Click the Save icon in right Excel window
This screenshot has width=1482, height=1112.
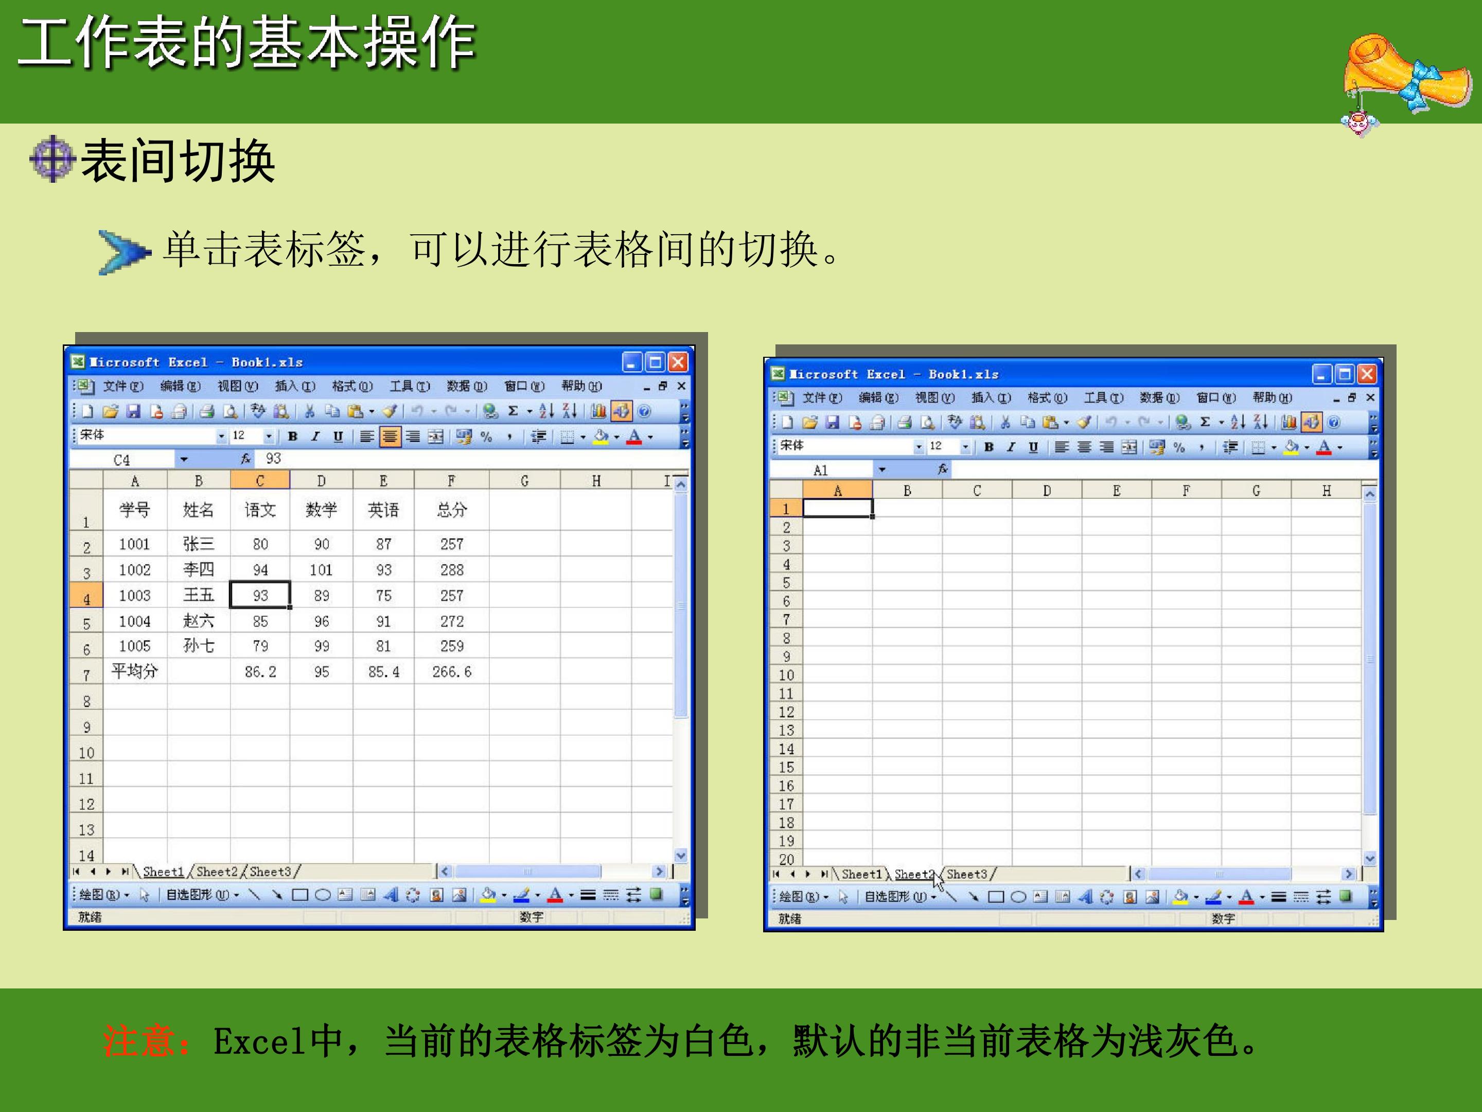[x=832, y=422]
